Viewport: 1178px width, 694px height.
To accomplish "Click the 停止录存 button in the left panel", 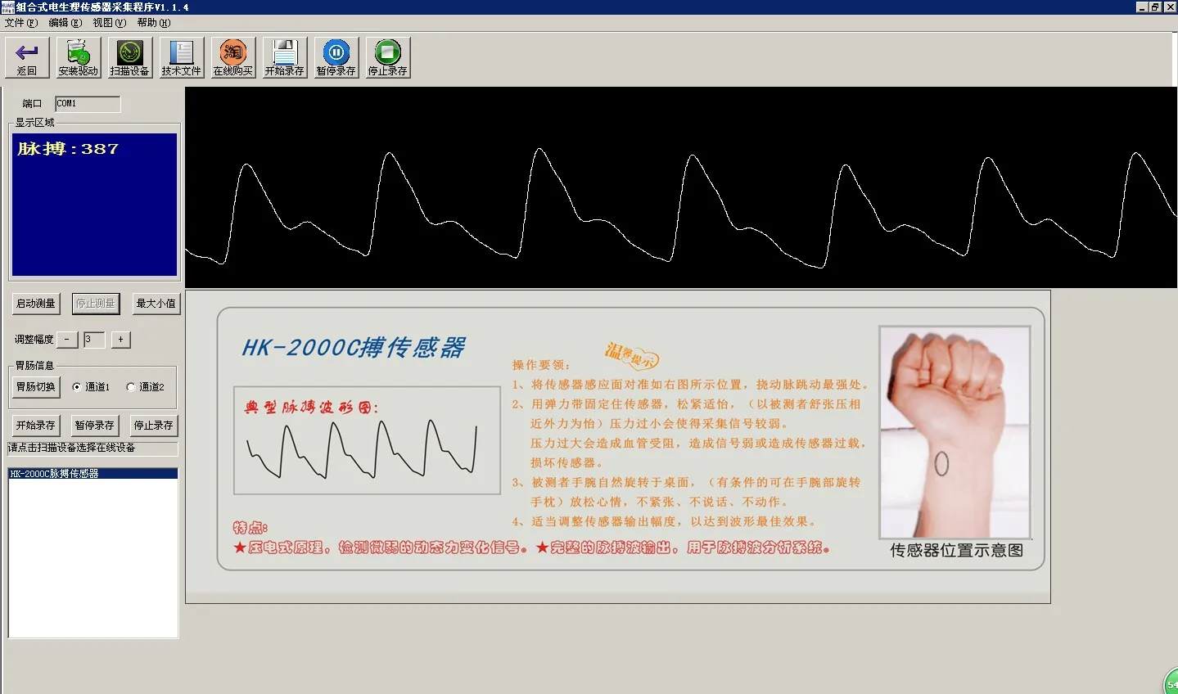I will (154, 426).
